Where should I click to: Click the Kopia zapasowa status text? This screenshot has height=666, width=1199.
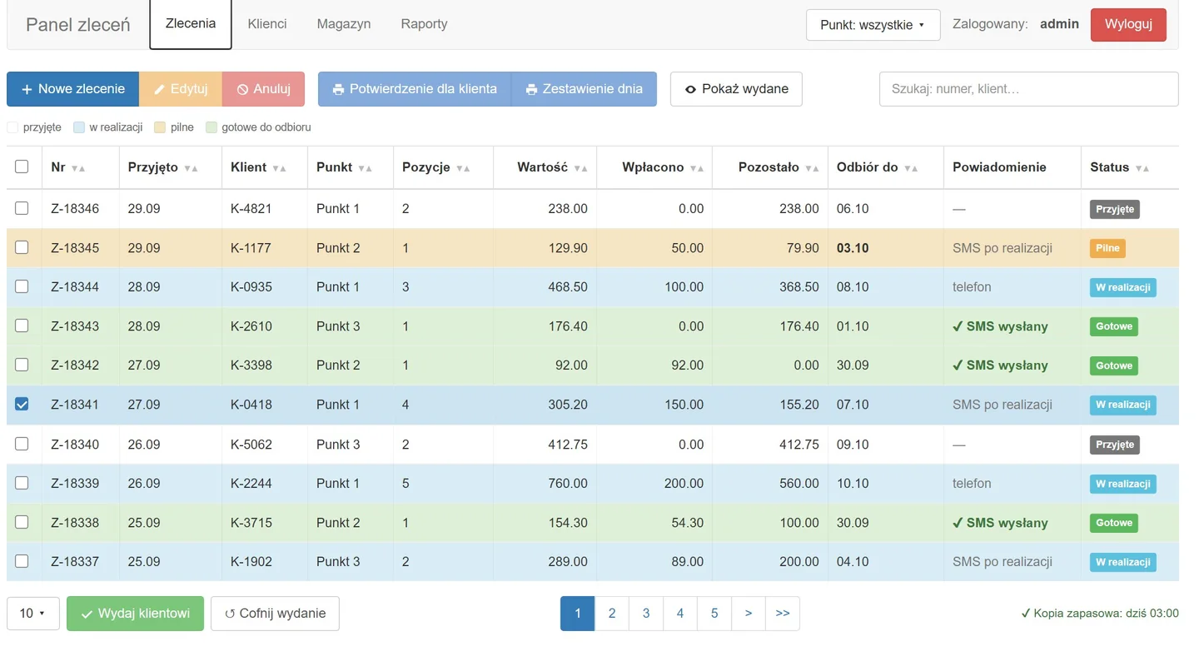coord(1100,614)
